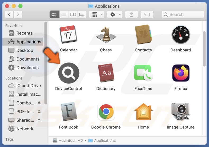The image size is (209, 147).
Task: Open Recents in the sidebar
Action: (x=23, y=33)
